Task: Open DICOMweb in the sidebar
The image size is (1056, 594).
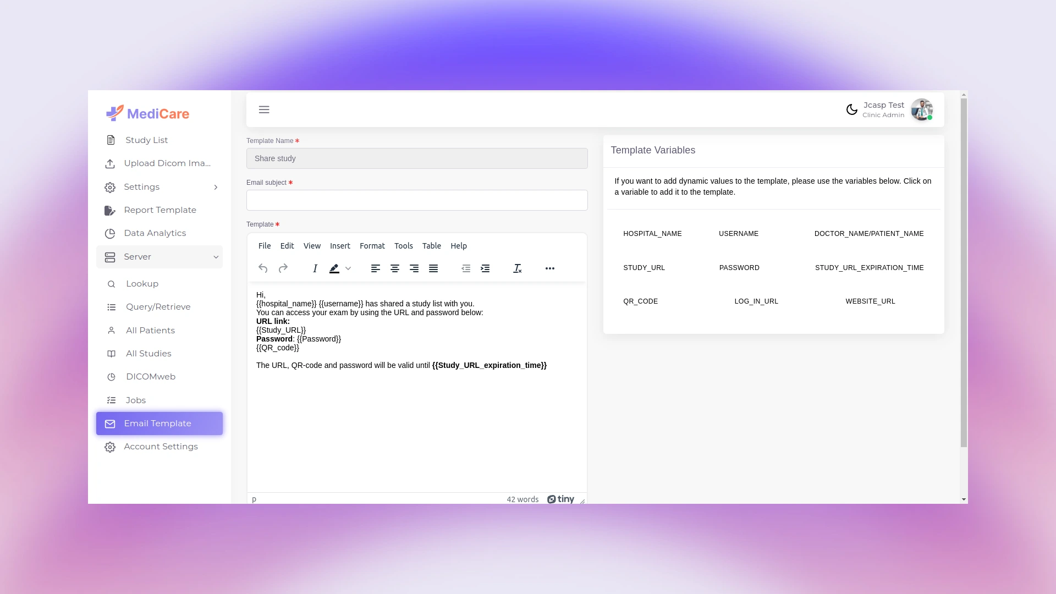Action: [151, 377]
